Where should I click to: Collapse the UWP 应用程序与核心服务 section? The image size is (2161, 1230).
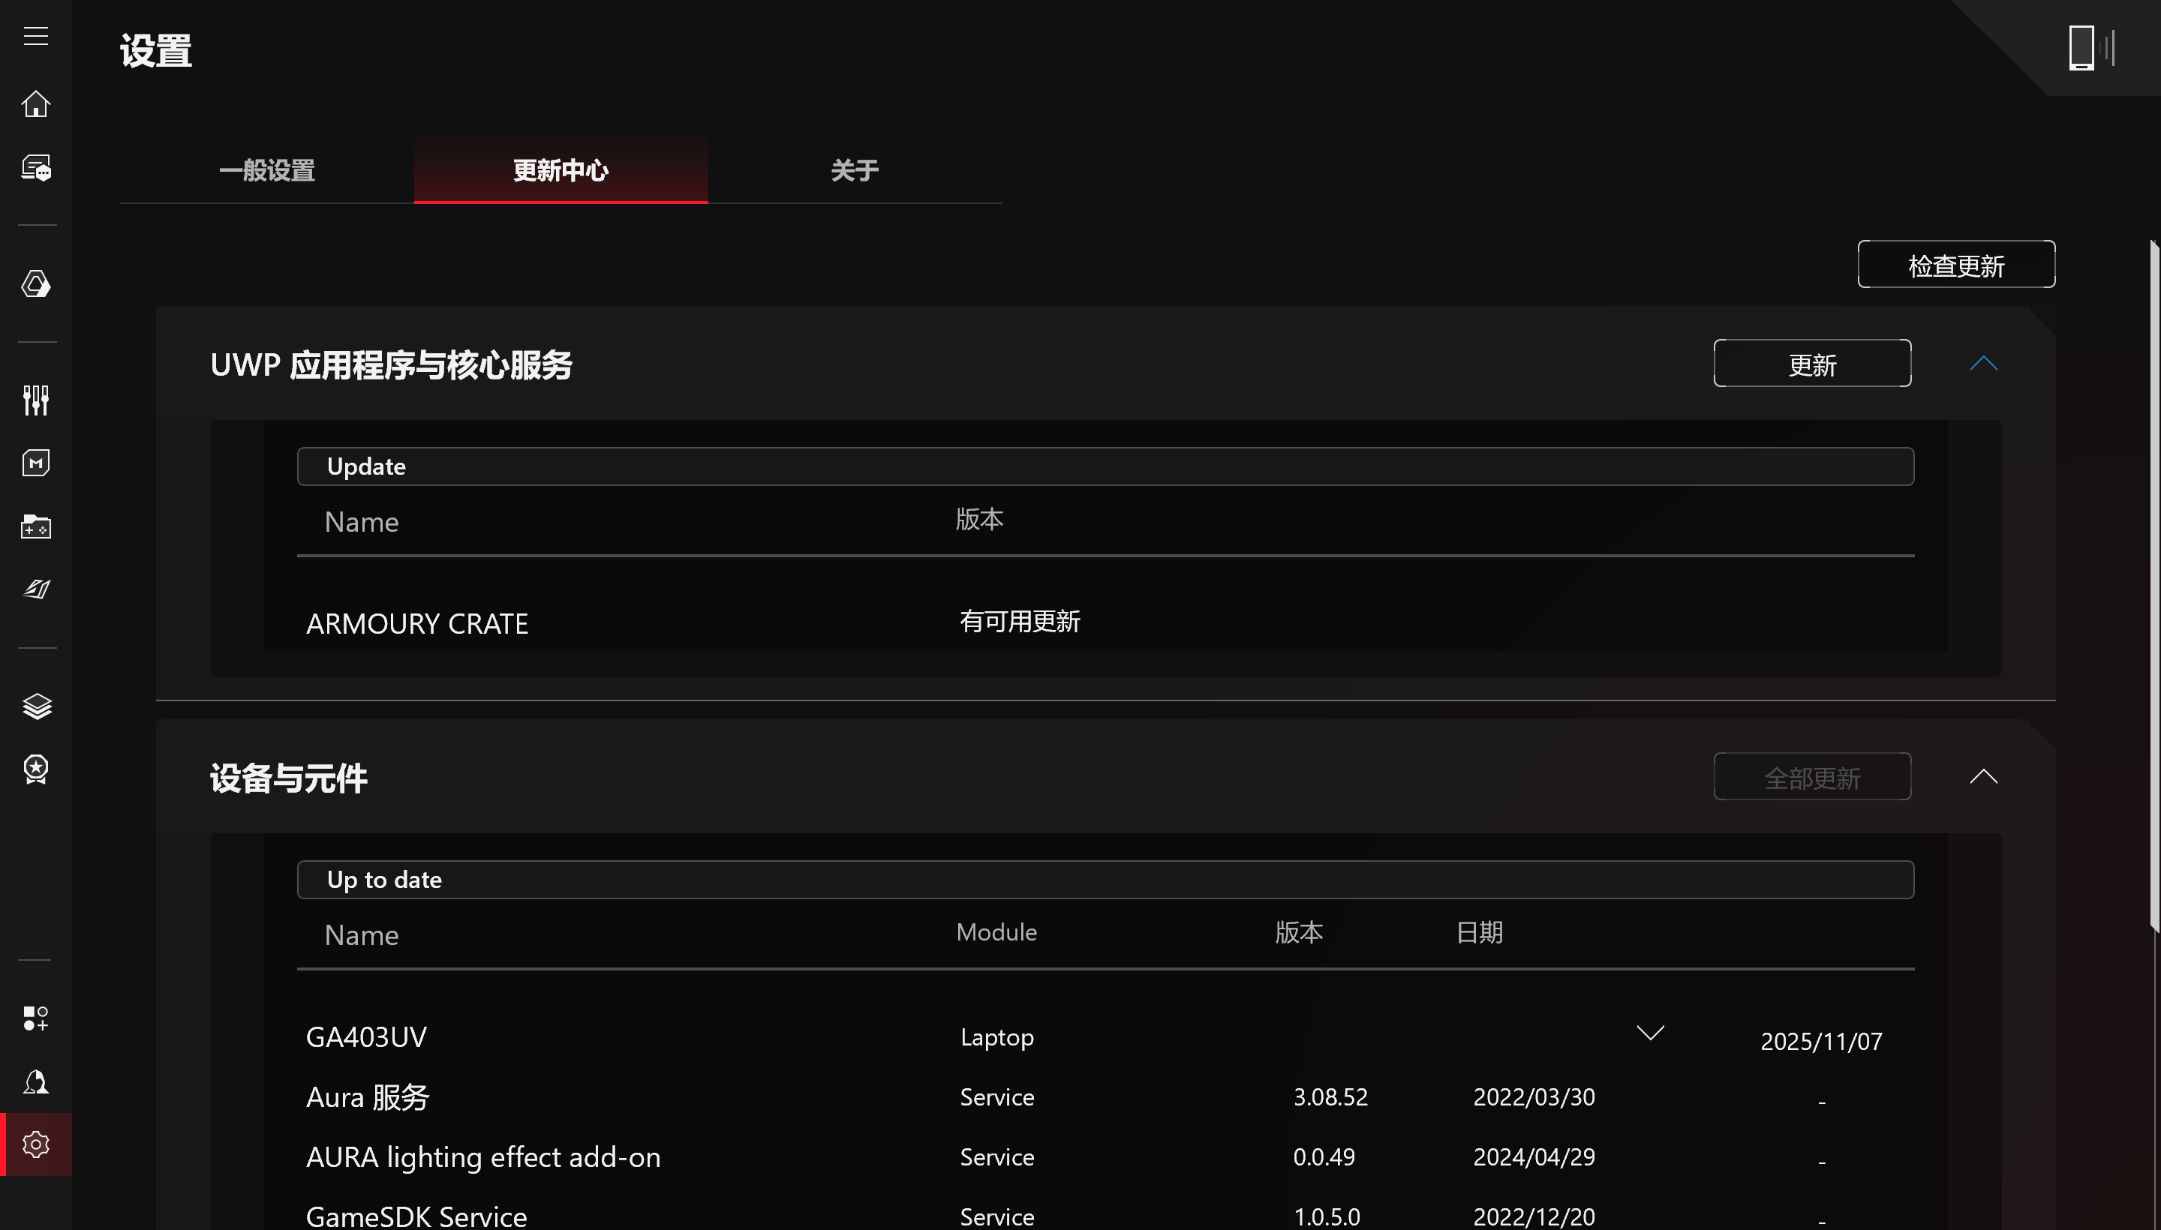(1982, 364)
